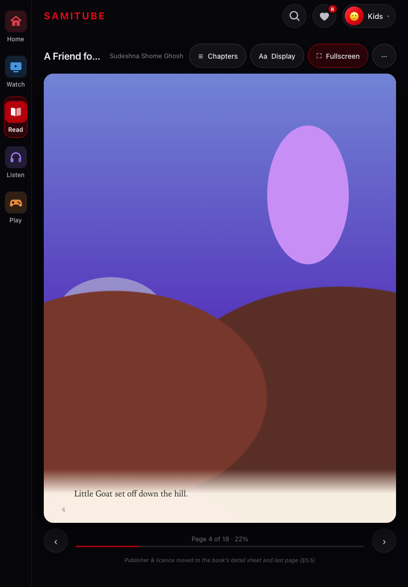The image size is (408, 587).
Task: Click author name Sudeshna Shome Ghosh
Action: click(146, 56)
